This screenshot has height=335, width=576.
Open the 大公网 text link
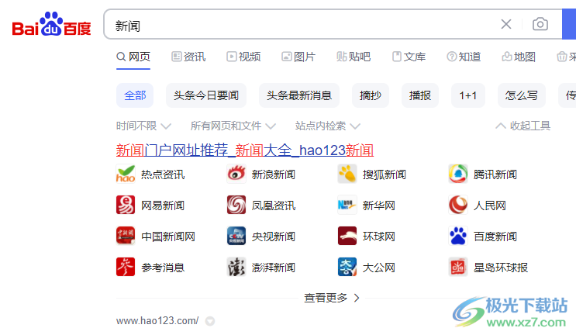tap(379, 268)
